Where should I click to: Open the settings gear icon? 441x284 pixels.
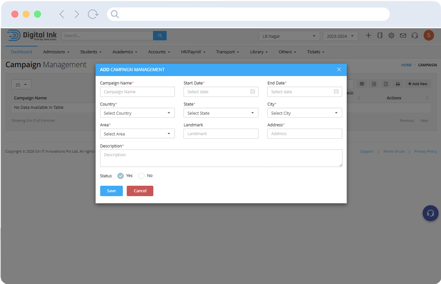click(x=391, y=36)
